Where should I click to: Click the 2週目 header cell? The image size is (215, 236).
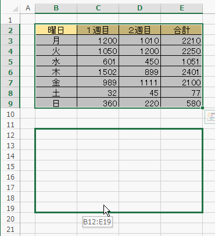[140, 30]
